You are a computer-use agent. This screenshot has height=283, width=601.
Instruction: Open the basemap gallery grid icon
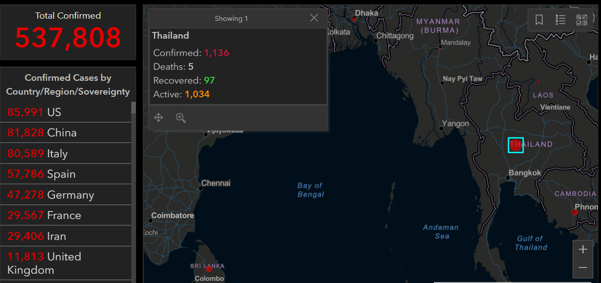click(582, 20)
